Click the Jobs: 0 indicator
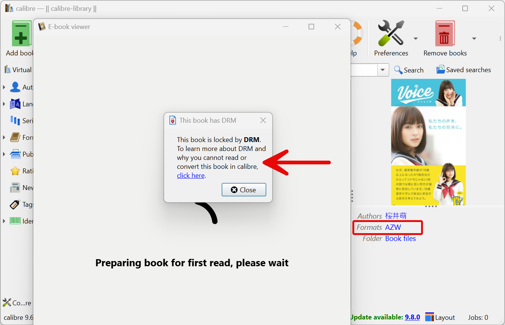This screenshot has height=325, width=505. pos(478,317)
